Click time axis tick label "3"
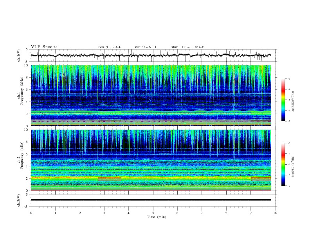Viewport: 310px width, 239px height. pos(104,213)
